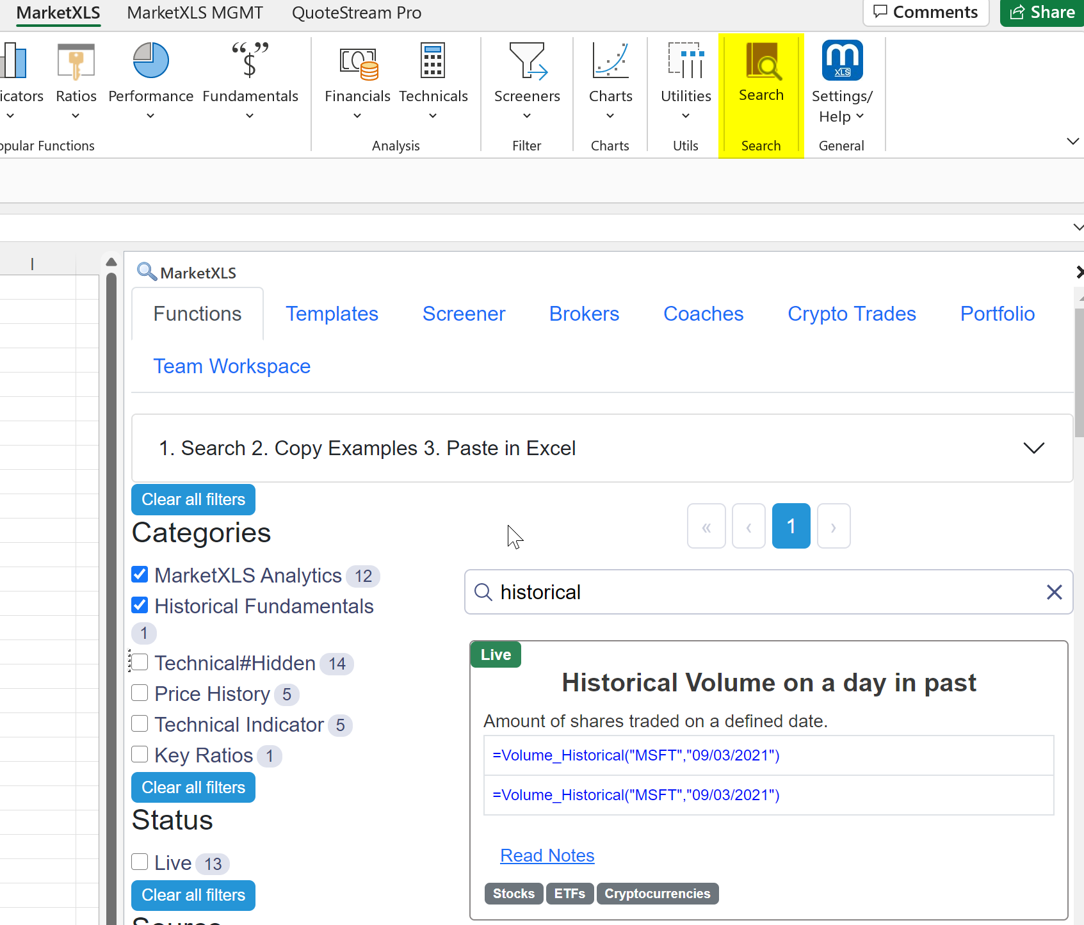Switch to the Crypto Trades tab

[852, 314]
